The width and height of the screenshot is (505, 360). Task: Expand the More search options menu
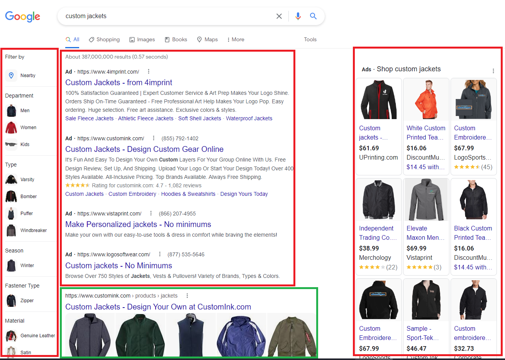coord(236,39)
